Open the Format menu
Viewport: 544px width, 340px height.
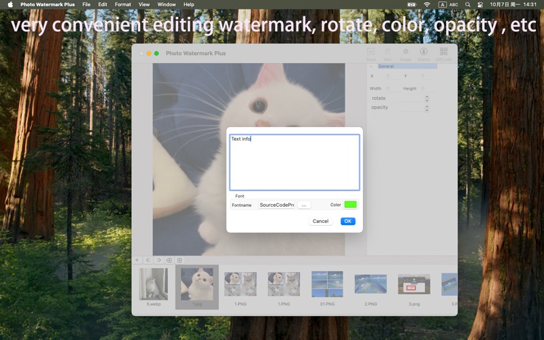[x=123, y=5]
